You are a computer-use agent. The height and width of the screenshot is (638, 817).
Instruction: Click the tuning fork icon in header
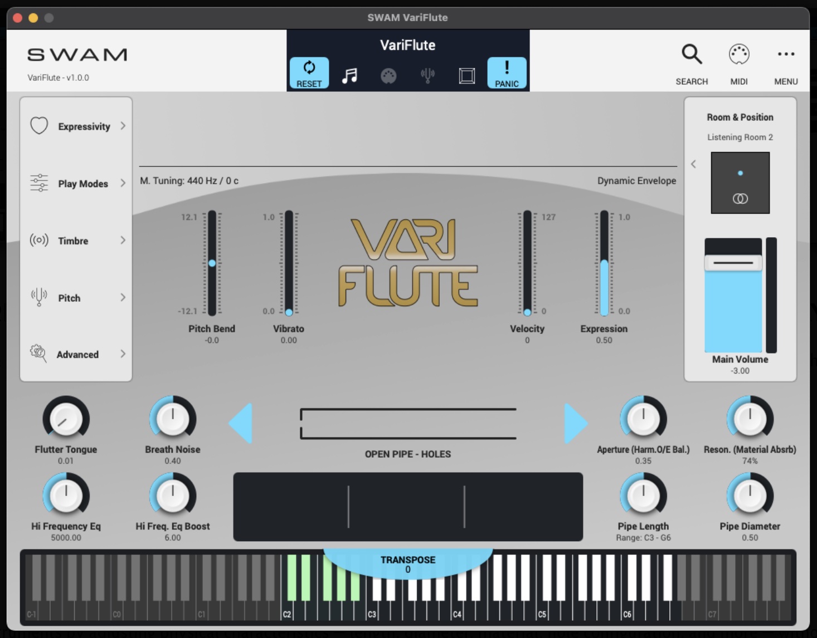[x=427, y=75]
